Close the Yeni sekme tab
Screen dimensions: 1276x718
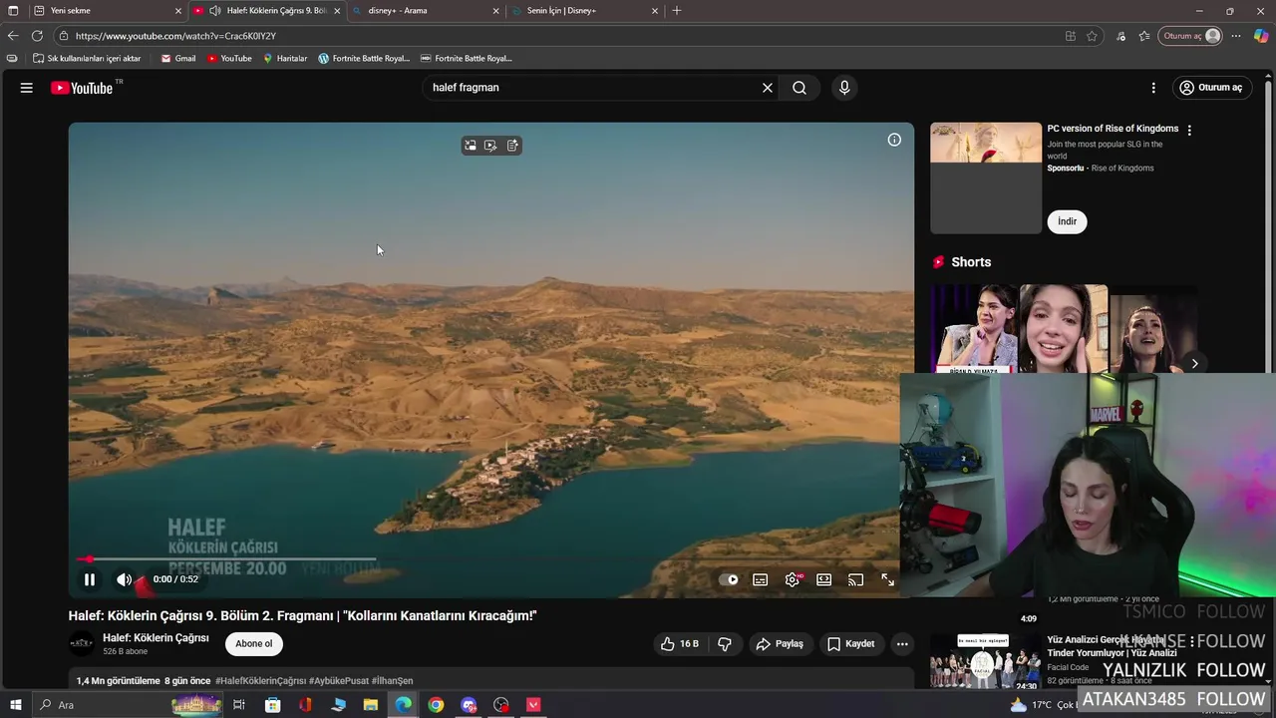178,11
